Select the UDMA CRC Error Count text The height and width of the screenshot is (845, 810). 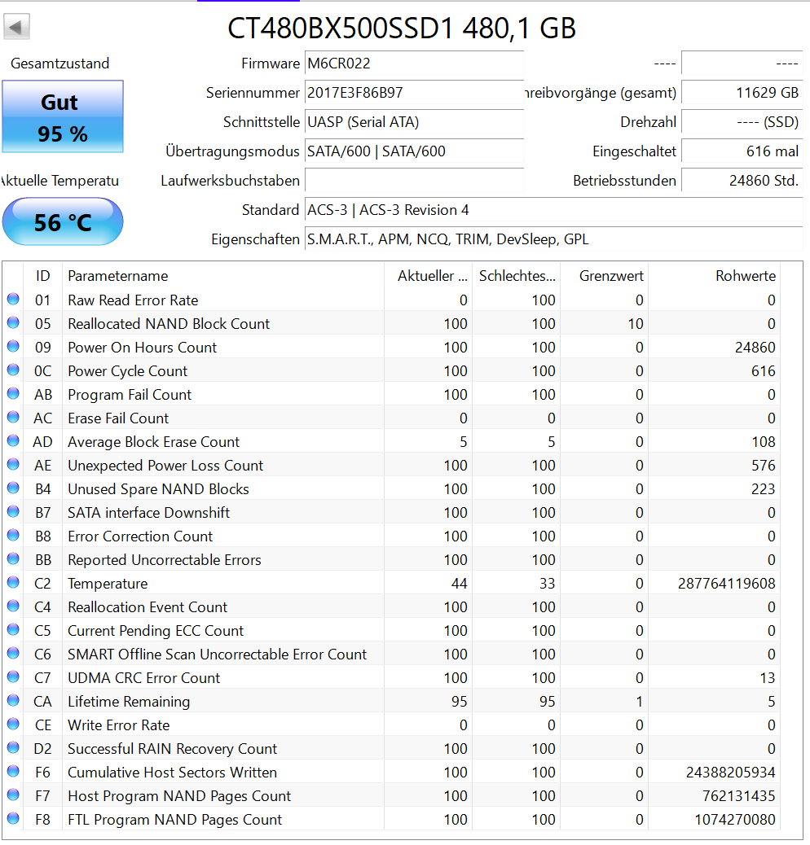[144, 678]
